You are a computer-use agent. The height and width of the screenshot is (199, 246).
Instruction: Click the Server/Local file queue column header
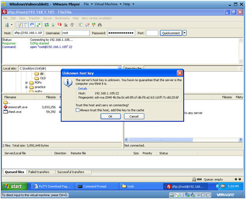click(27, 153)
